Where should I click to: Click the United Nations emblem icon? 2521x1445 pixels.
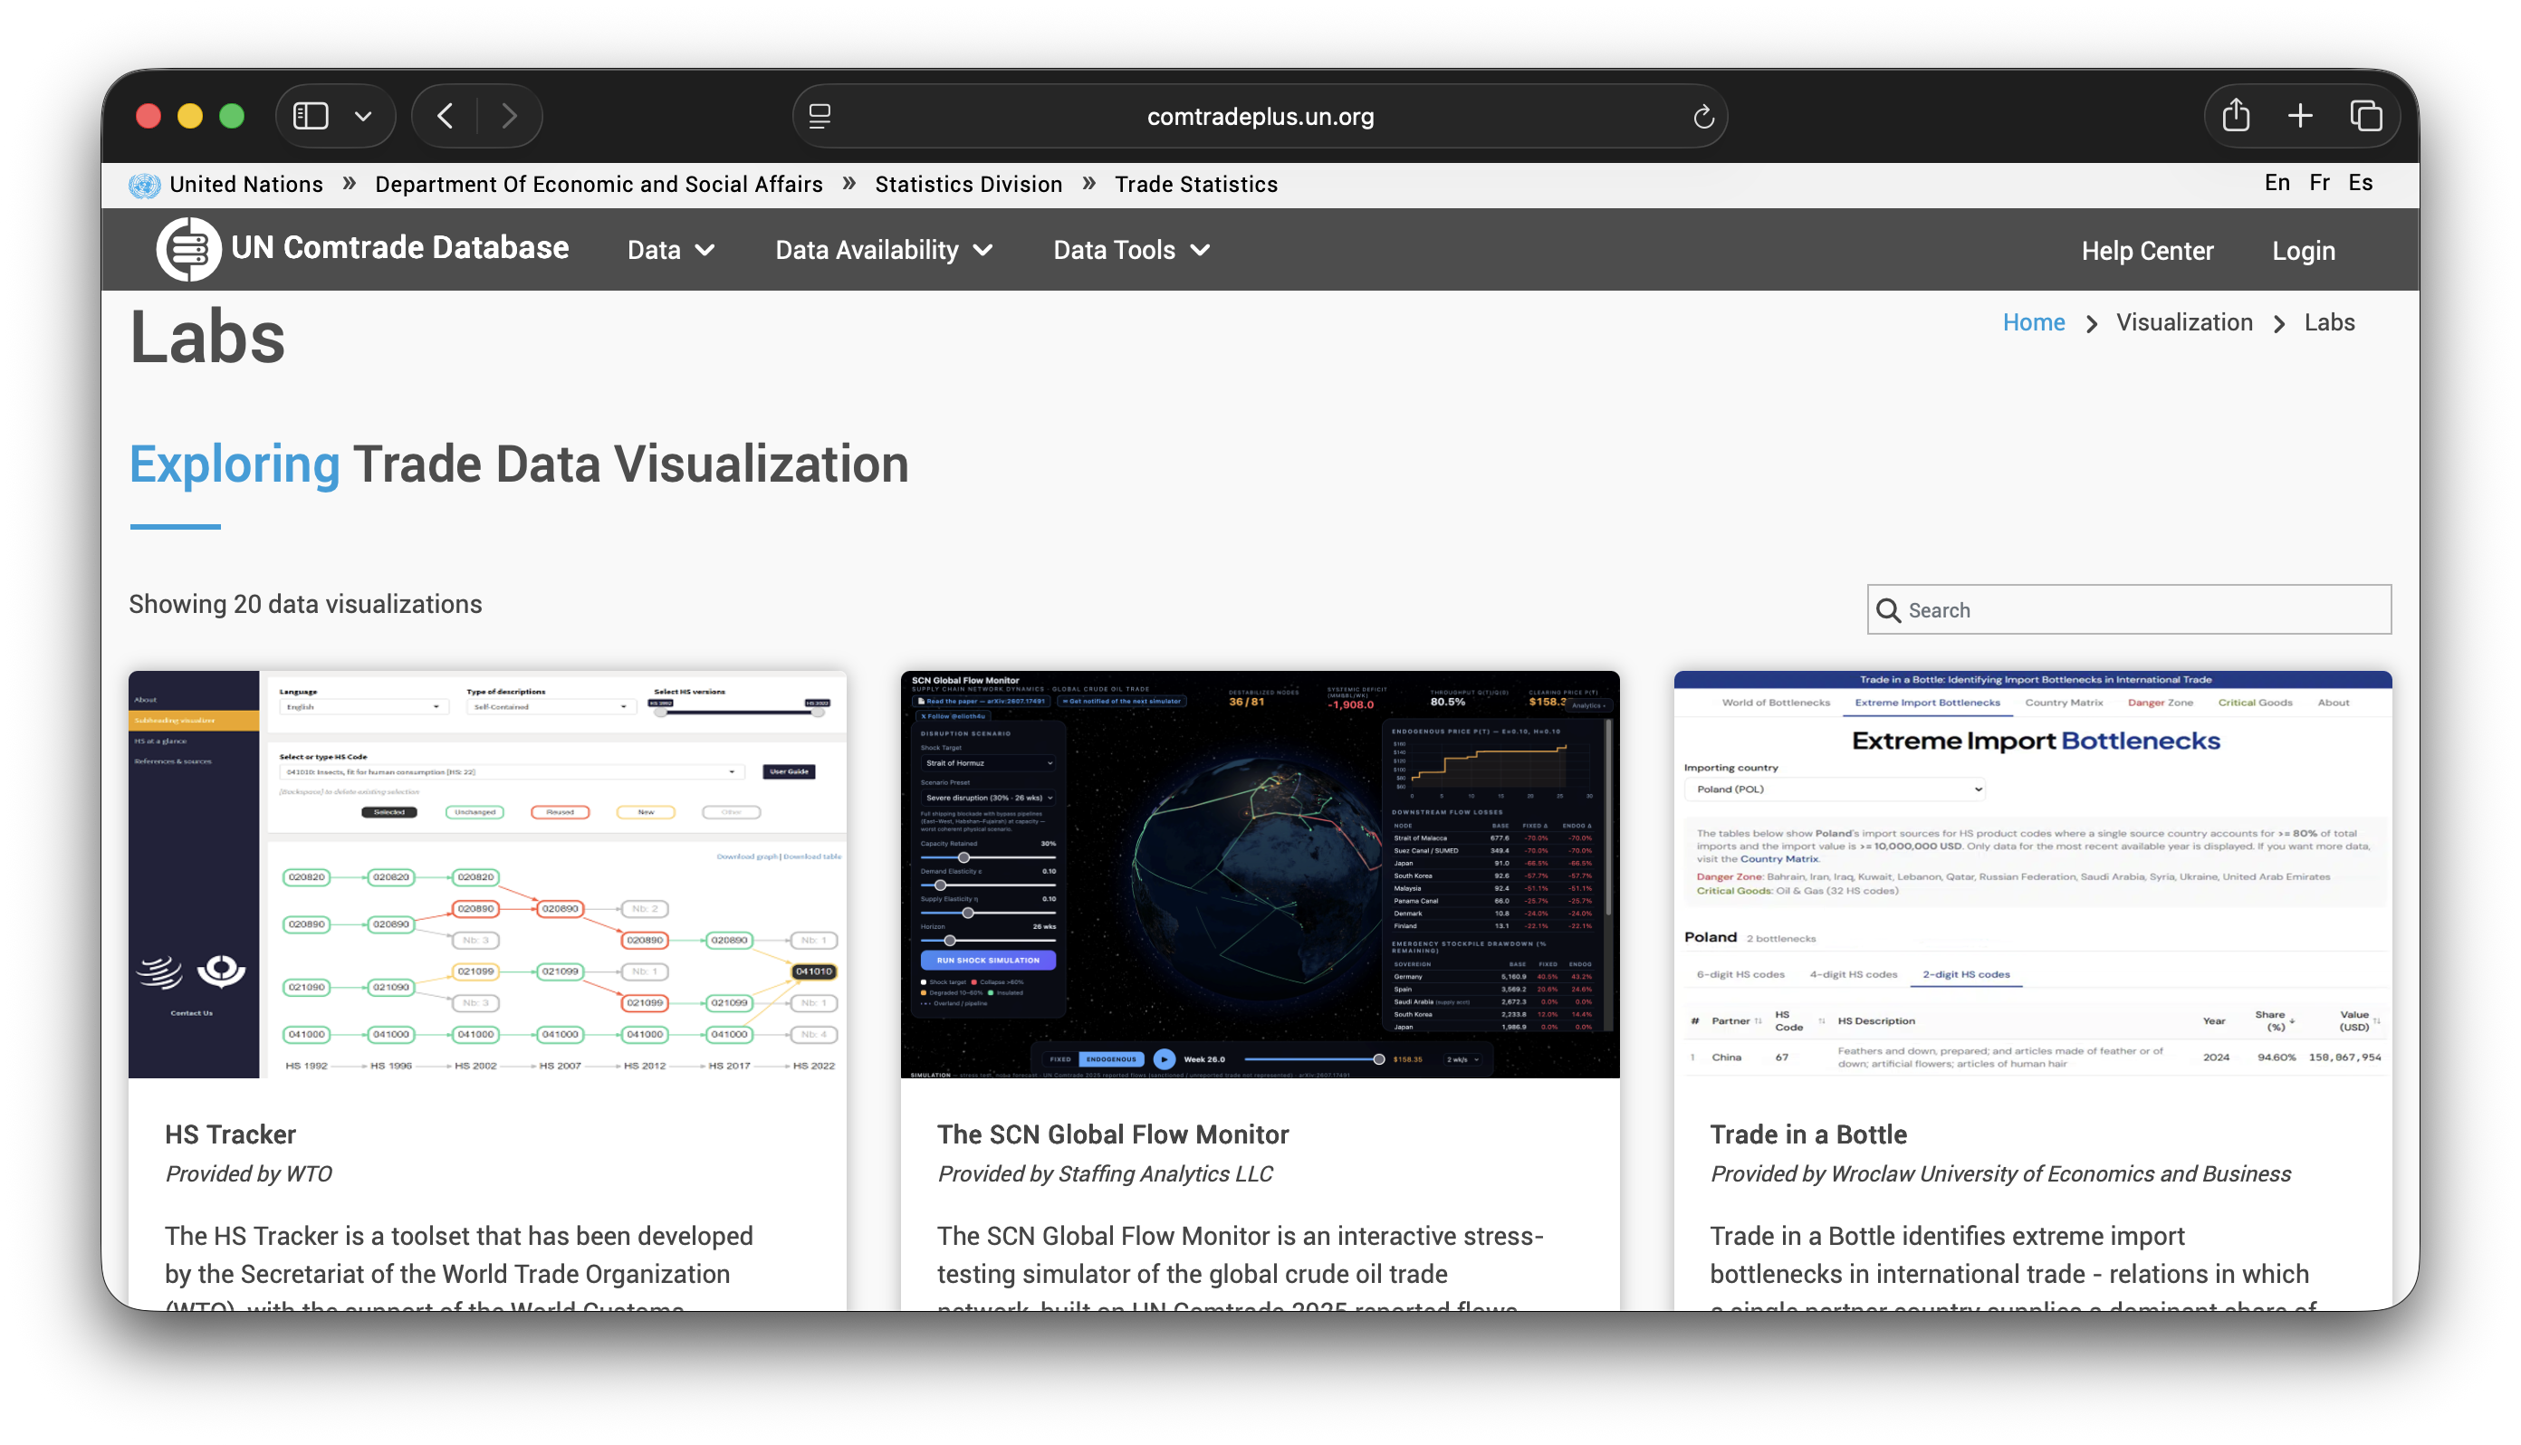click(145, 186)
